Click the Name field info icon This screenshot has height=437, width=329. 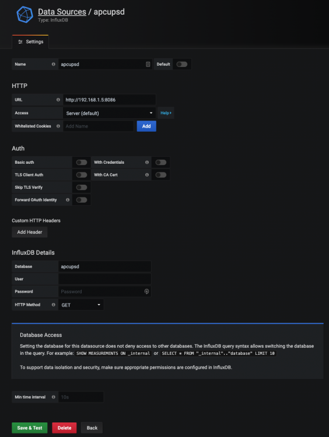[x=53, y=64]
